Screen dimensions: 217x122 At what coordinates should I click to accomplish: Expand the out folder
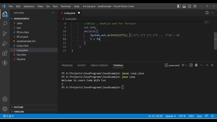34,28
